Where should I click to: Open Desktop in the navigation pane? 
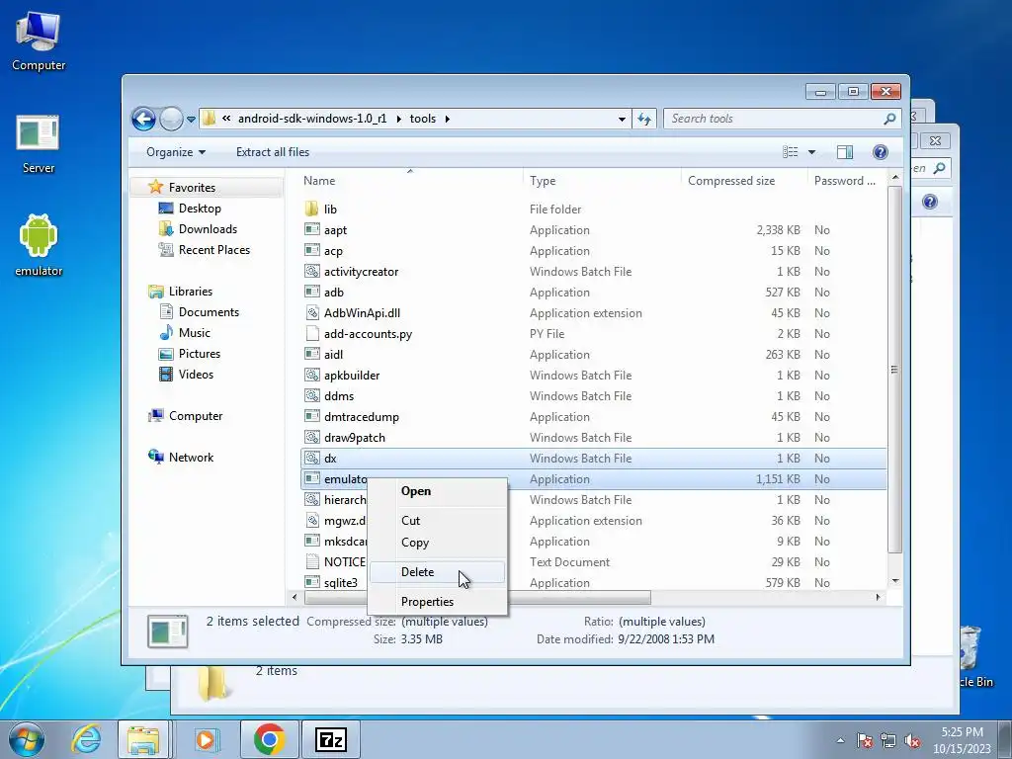tap(200, 209)
